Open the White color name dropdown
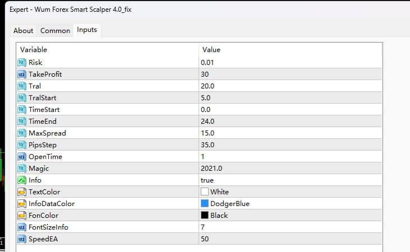 point(219,192)
